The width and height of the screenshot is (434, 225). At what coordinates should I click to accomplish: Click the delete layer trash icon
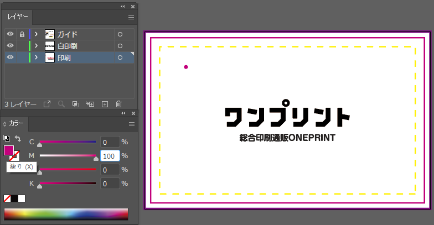pos(118,104)
